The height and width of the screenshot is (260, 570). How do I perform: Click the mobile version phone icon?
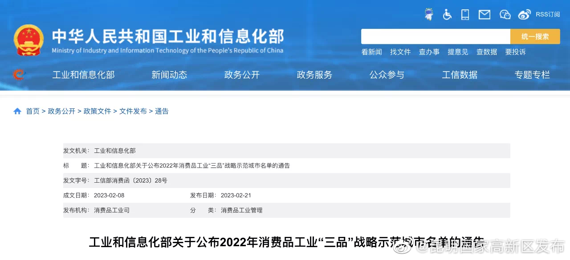(x=465, y=14)
